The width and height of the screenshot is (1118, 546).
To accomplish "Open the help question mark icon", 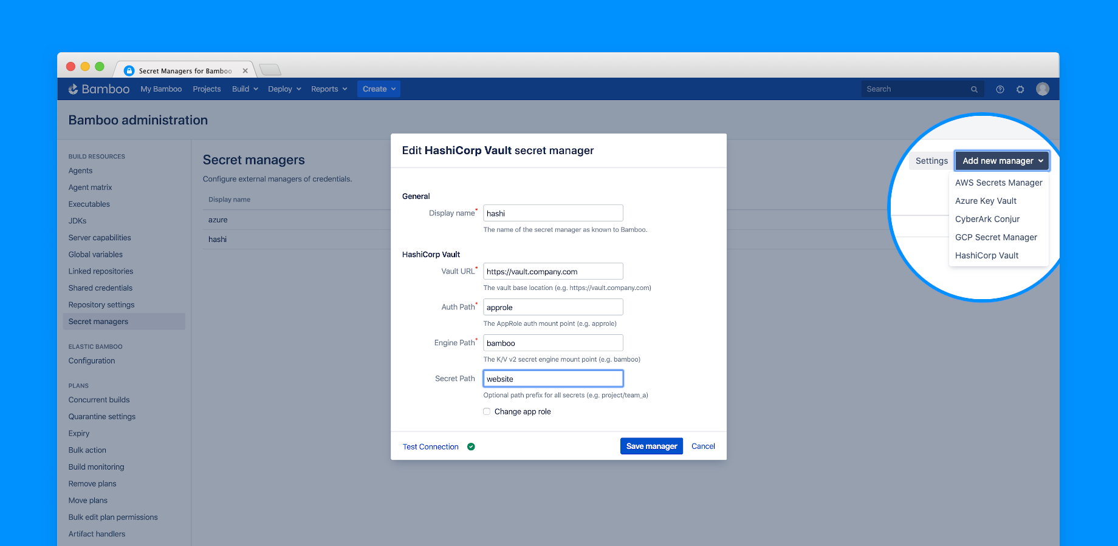I will click(x=1000, y=89).
